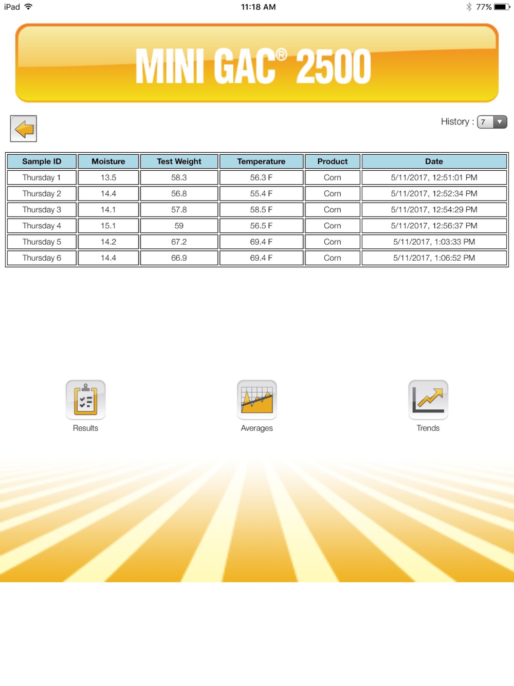Click test weight value 57.8
The height and width of the screenshot is (686, 514).
(179, 209)
